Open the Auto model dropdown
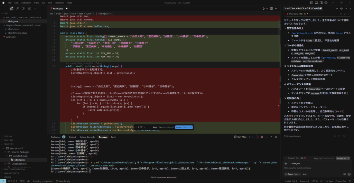The width and height of the screenshot is (354, 183). 306,174
